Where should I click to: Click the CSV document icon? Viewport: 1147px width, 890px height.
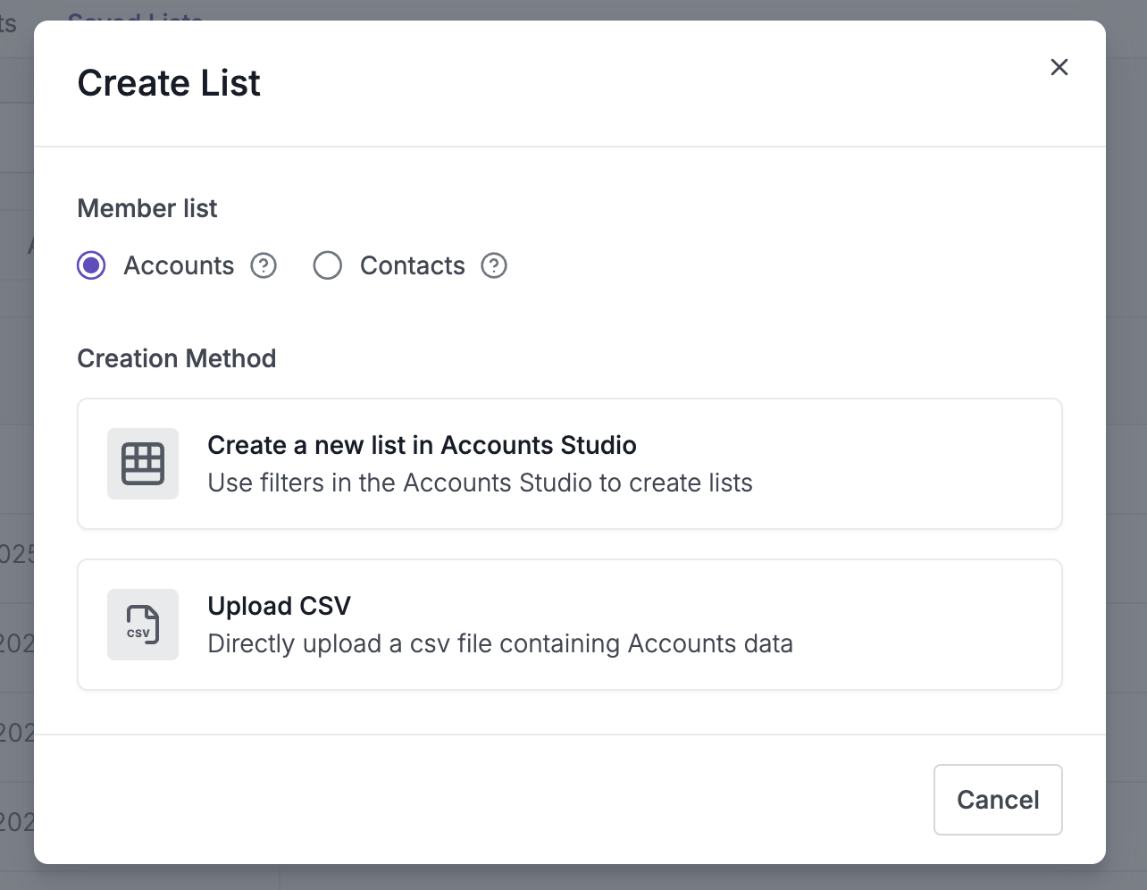143,625
